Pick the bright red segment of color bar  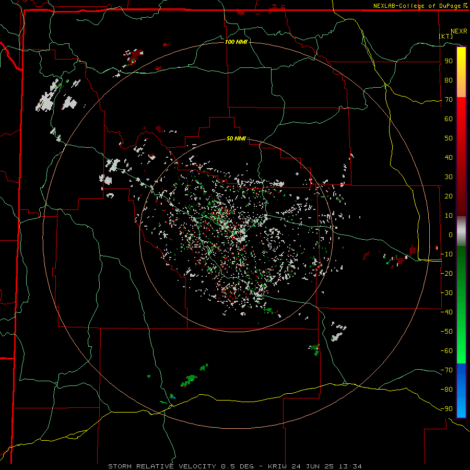tap(461, 117)
